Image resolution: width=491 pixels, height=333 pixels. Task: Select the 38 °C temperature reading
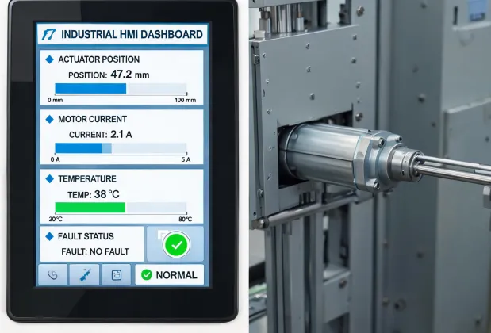106,194
